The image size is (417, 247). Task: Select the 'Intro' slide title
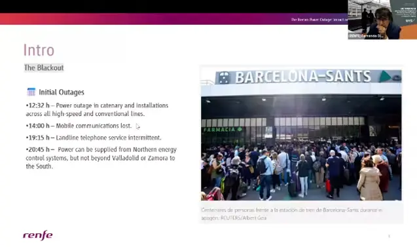39,50
